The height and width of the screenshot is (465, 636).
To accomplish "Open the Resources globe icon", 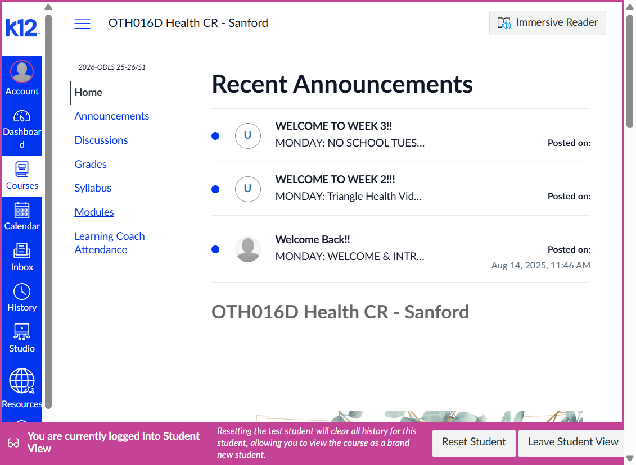I will [x=22, y=381].
